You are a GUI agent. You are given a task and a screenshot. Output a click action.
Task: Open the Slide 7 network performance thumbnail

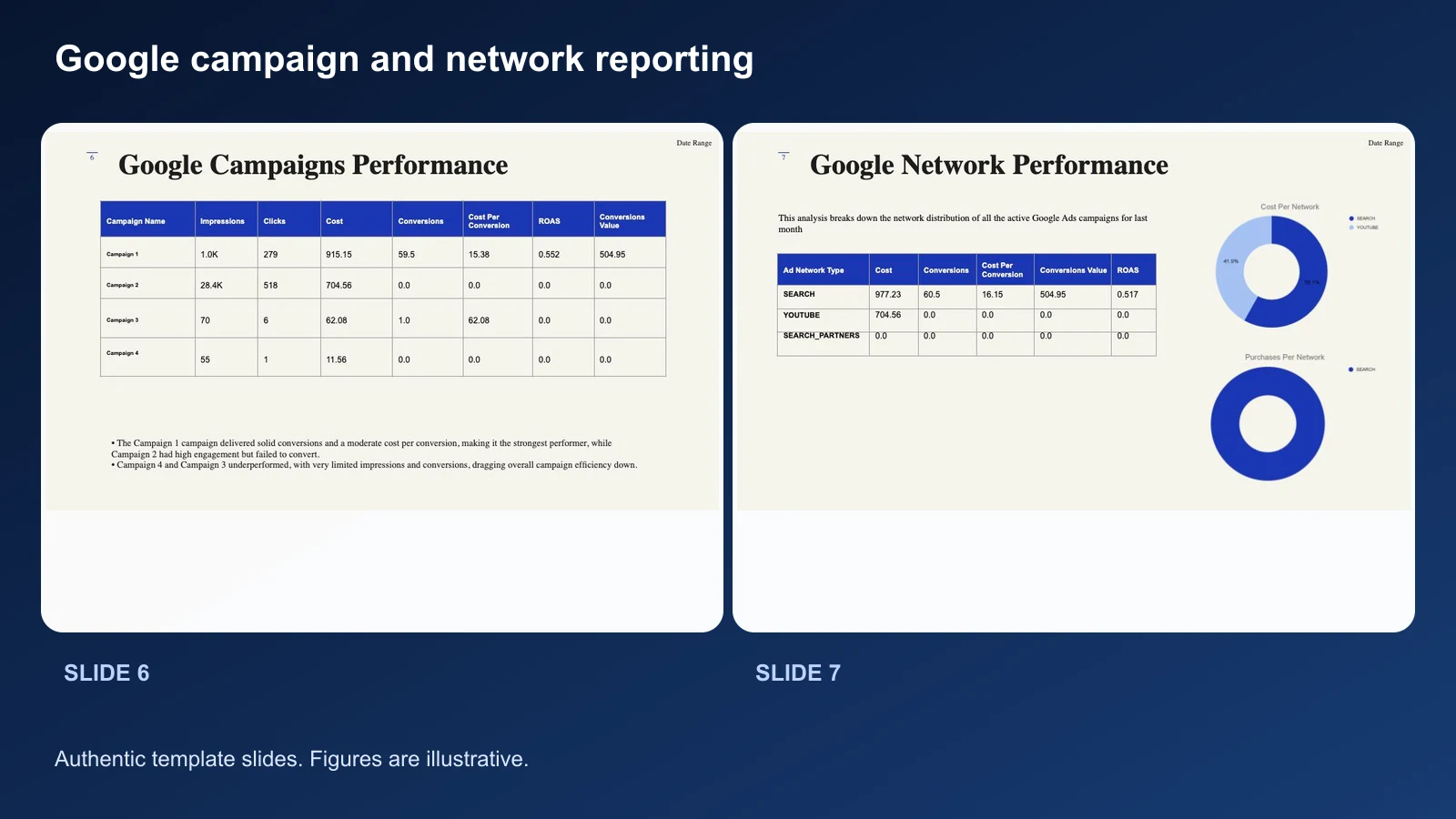coord(1074,378)
